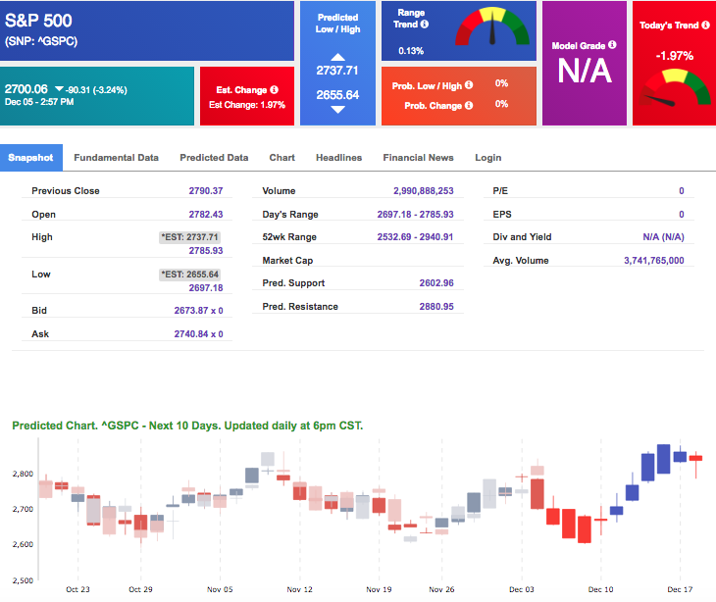Click the -1.97% Today's Trend value
Screen dimensions: 716x602
tap(675, 56)
